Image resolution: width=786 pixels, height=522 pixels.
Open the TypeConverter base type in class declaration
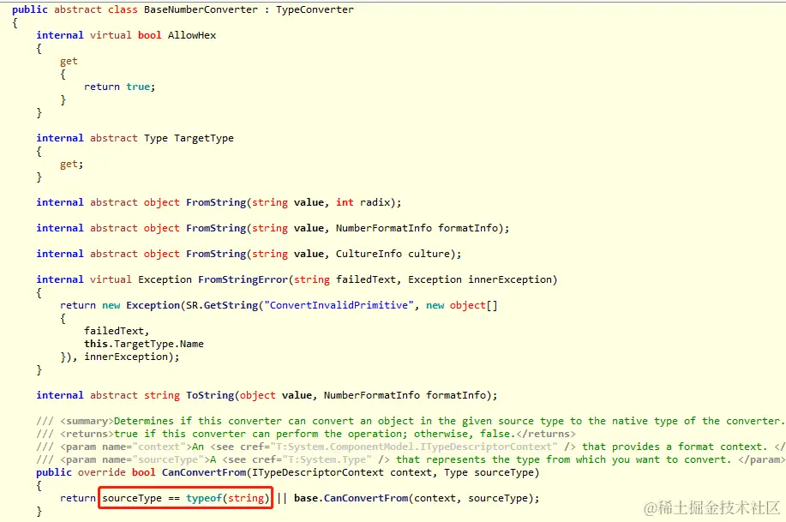pos(315,9)
